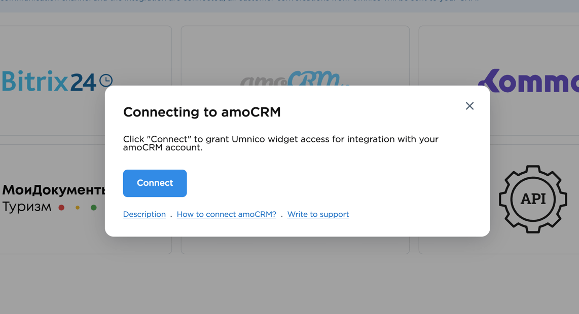Pick the API gear icon
579x314 pixels.
coord(533,199)
